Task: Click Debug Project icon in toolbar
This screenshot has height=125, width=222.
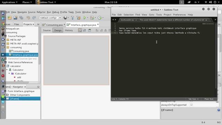Action: pos(92,18)
